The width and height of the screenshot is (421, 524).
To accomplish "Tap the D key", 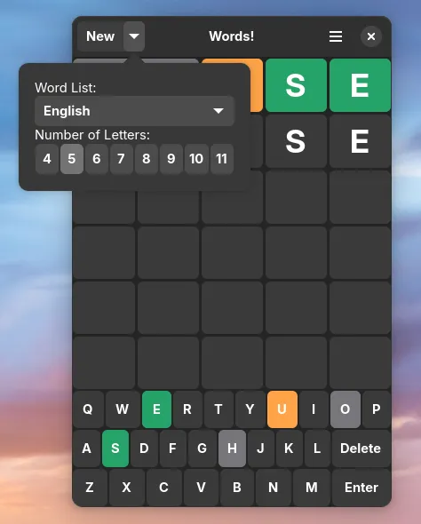I will click(x=145, y=449).
